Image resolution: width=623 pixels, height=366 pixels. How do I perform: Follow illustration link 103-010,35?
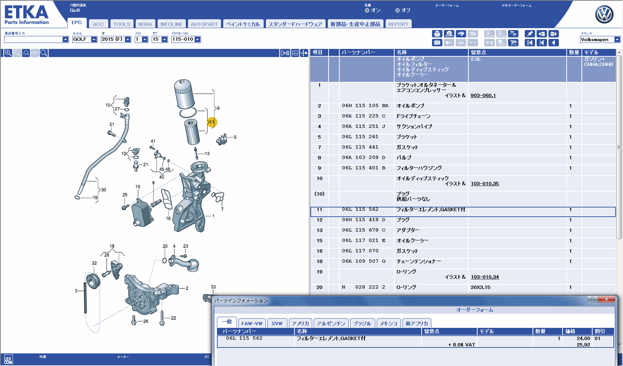[x=485, y=184]
